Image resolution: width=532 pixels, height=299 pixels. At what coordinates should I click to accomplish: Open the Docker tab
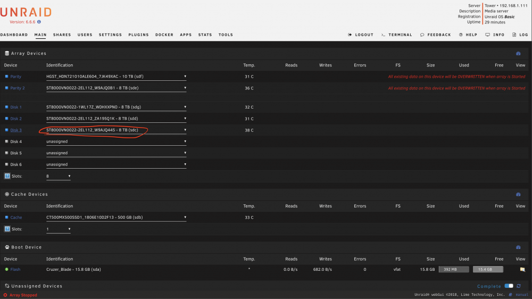coord(164,35)
